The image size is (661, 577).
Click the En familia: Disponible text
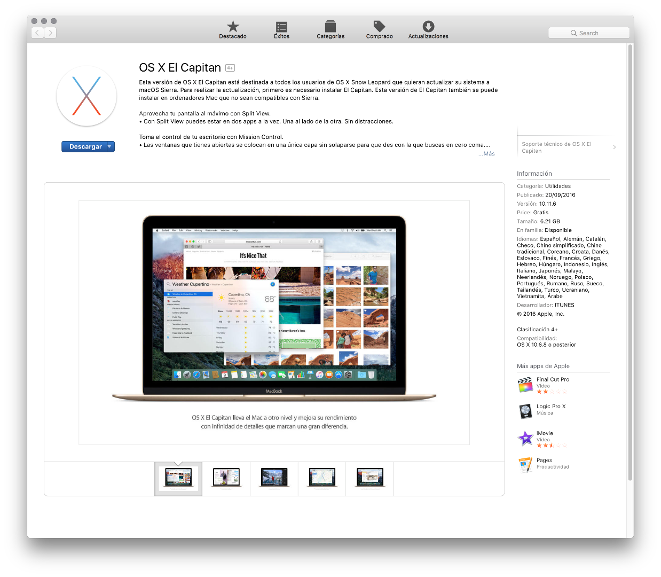click(x=544, y=230)
